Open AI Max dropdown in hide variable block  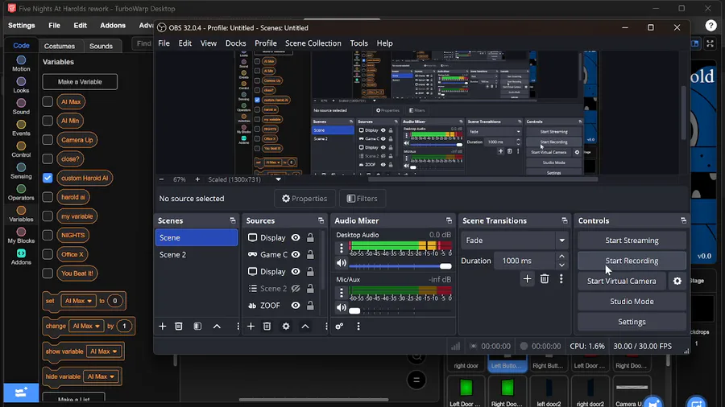[101, 376]
